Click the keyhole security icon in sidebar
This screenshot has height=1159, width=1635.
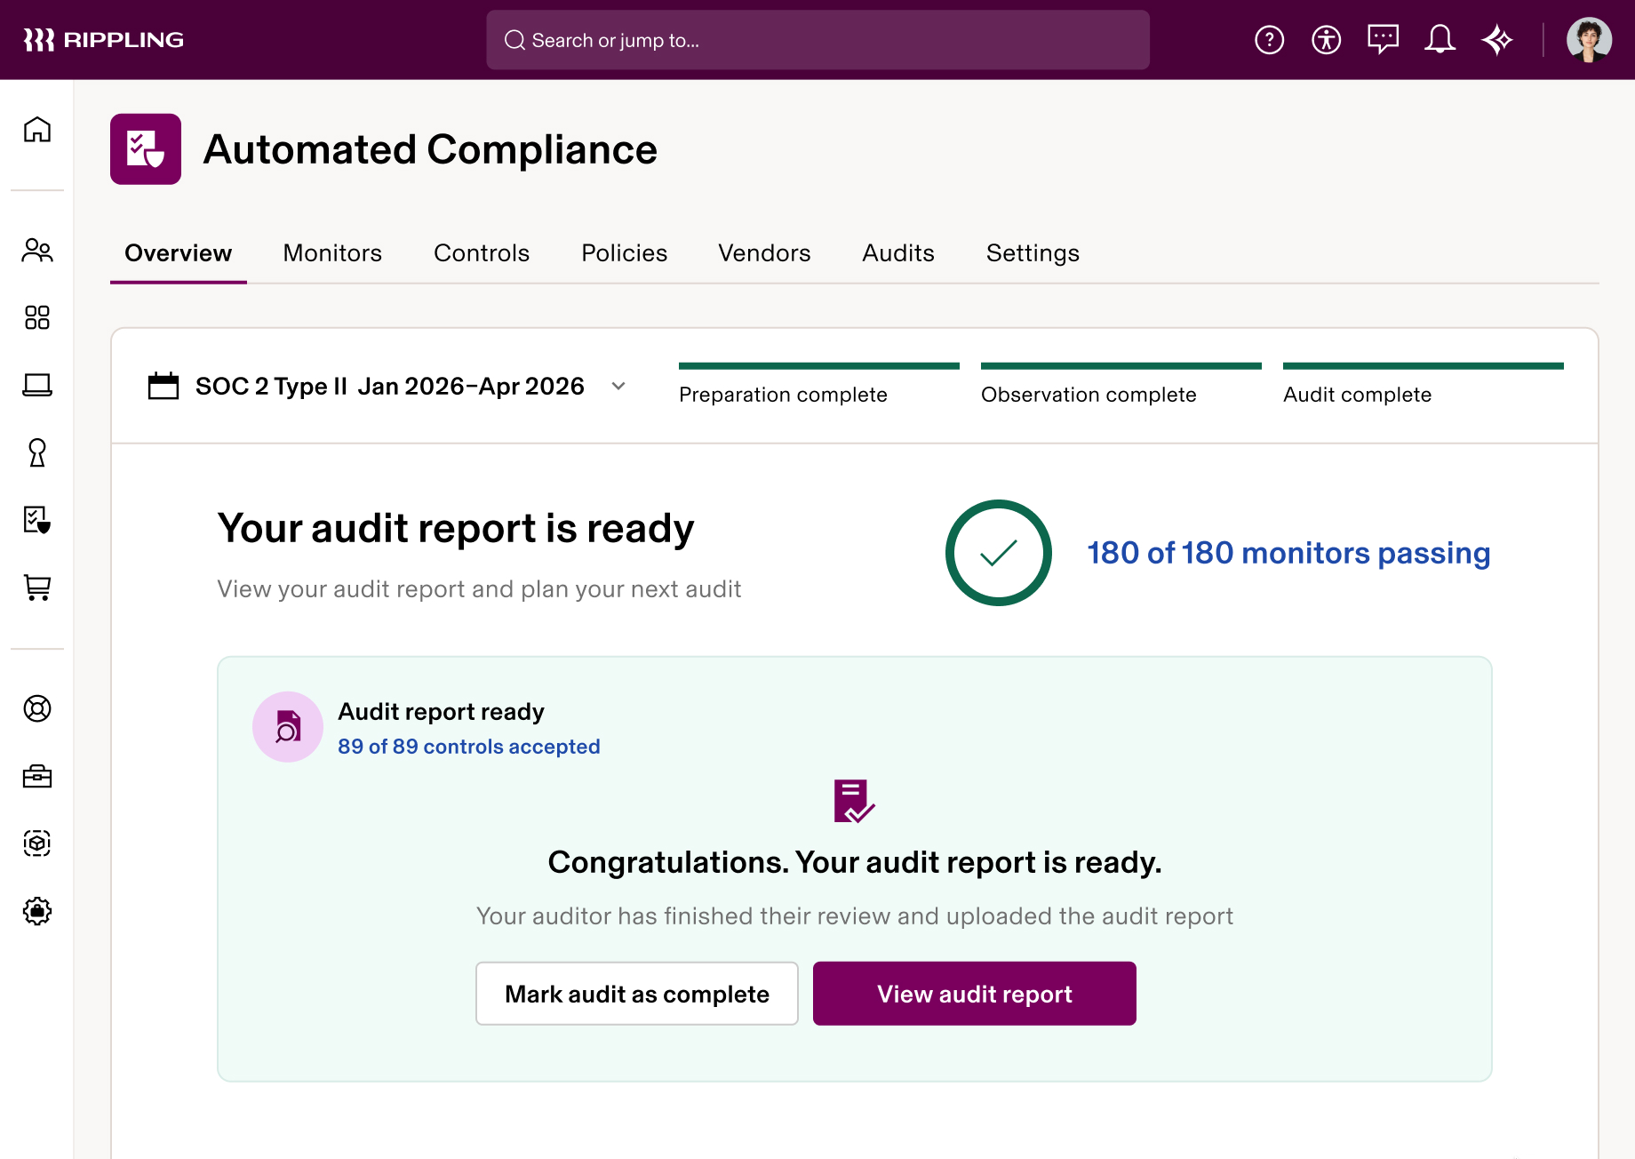[37, 453]
